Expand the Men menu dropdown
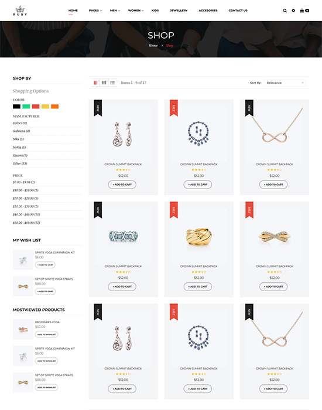322x410 pixels. pyautogui.click(x=115, y=11)
